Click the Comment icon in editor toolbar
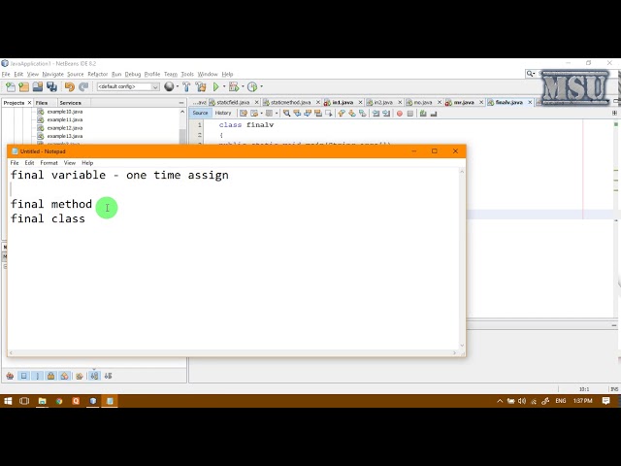 click(423, 114)
